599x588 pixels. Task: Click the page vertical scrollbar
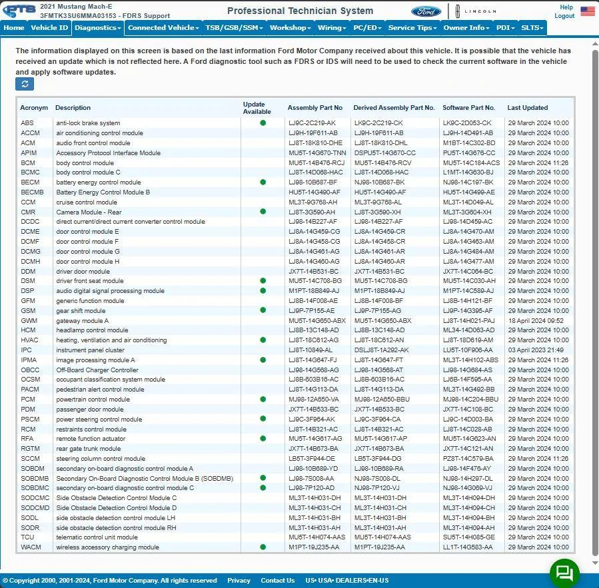pos(595,302)
